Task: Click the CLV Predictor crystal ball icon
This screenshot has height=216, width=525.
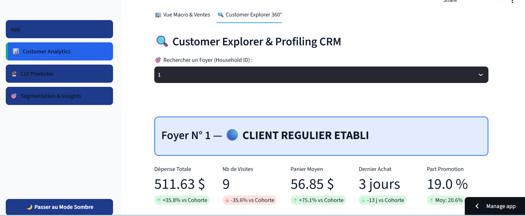Action: pyautogui.click(x=14, y=74)
